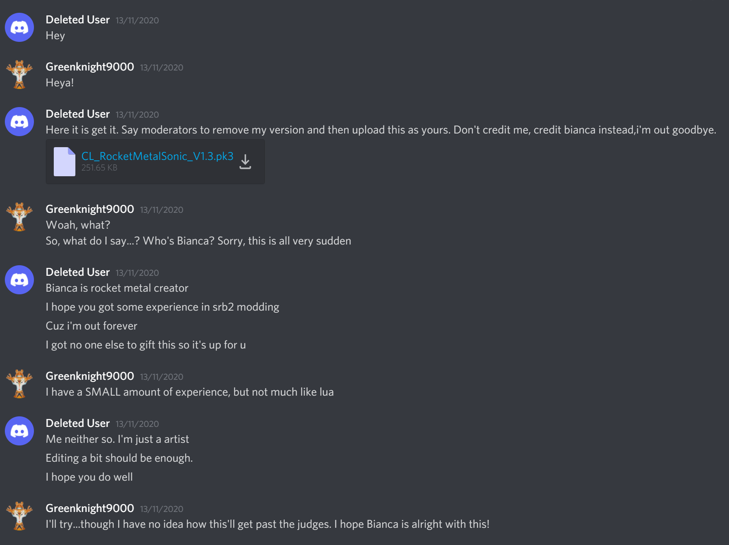Download the CL_RocketMetalSonic_V1.3.pk3 attachment
Screen dimensions: 729x545
click(245, 162)
